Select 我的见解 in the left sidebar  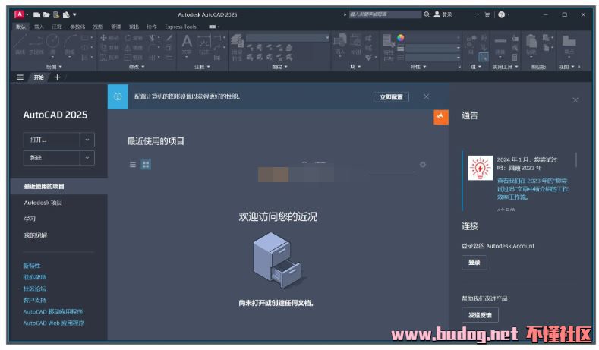[x=36, y=235]
